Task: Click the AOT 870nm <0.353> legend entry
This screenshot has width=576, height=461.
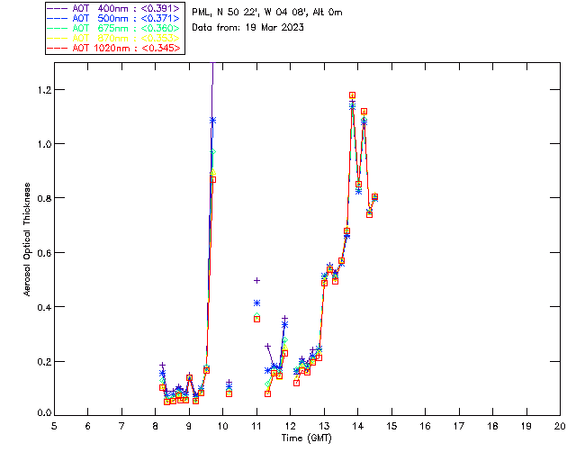Action: coord(114,38)
